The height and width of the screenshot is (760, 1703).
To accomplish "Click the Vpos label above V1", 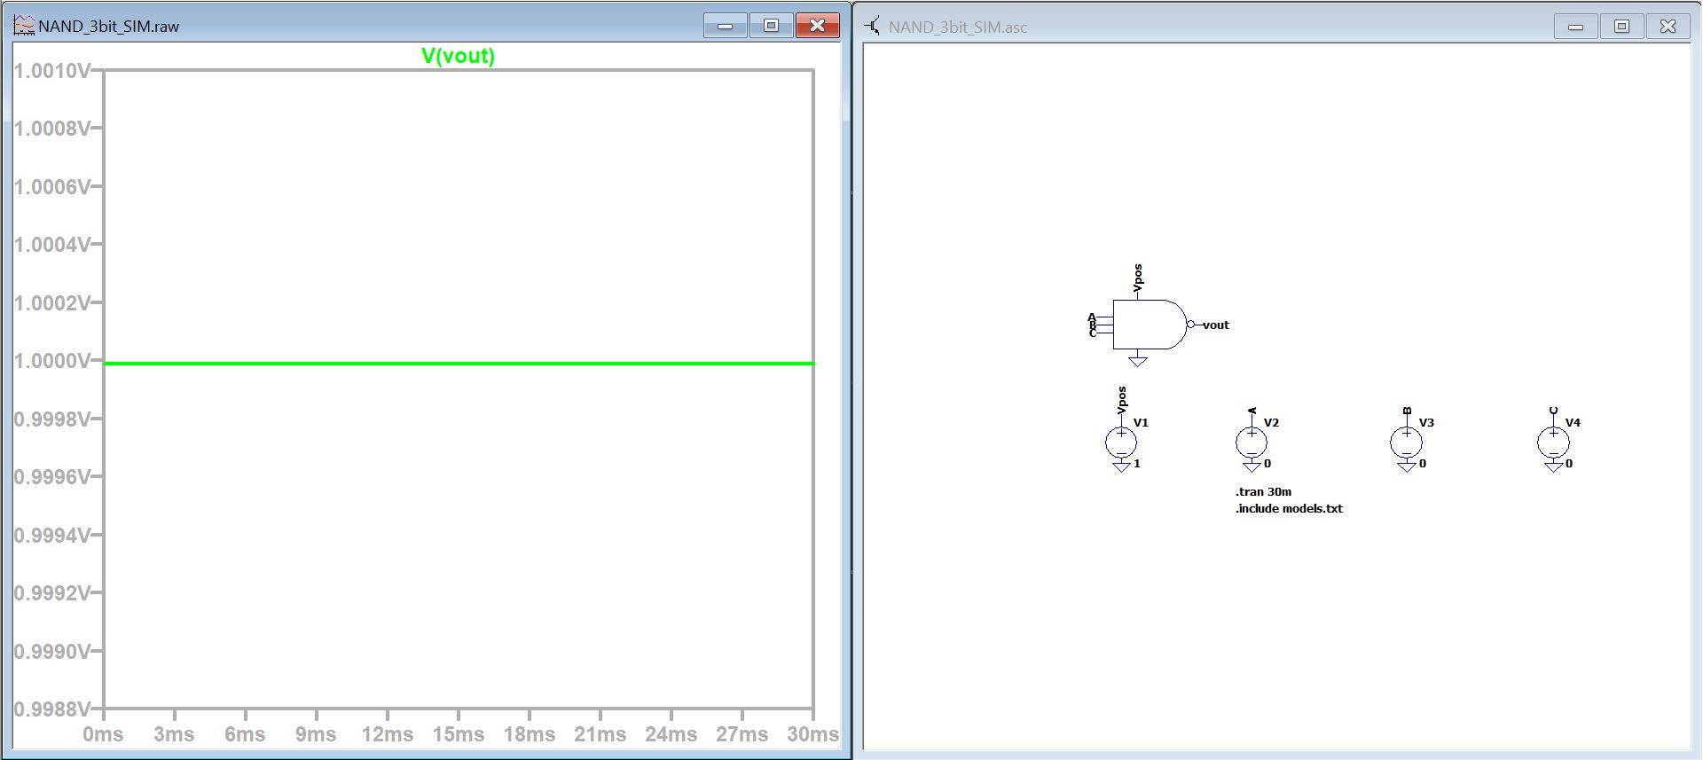I will point(1122,399).
